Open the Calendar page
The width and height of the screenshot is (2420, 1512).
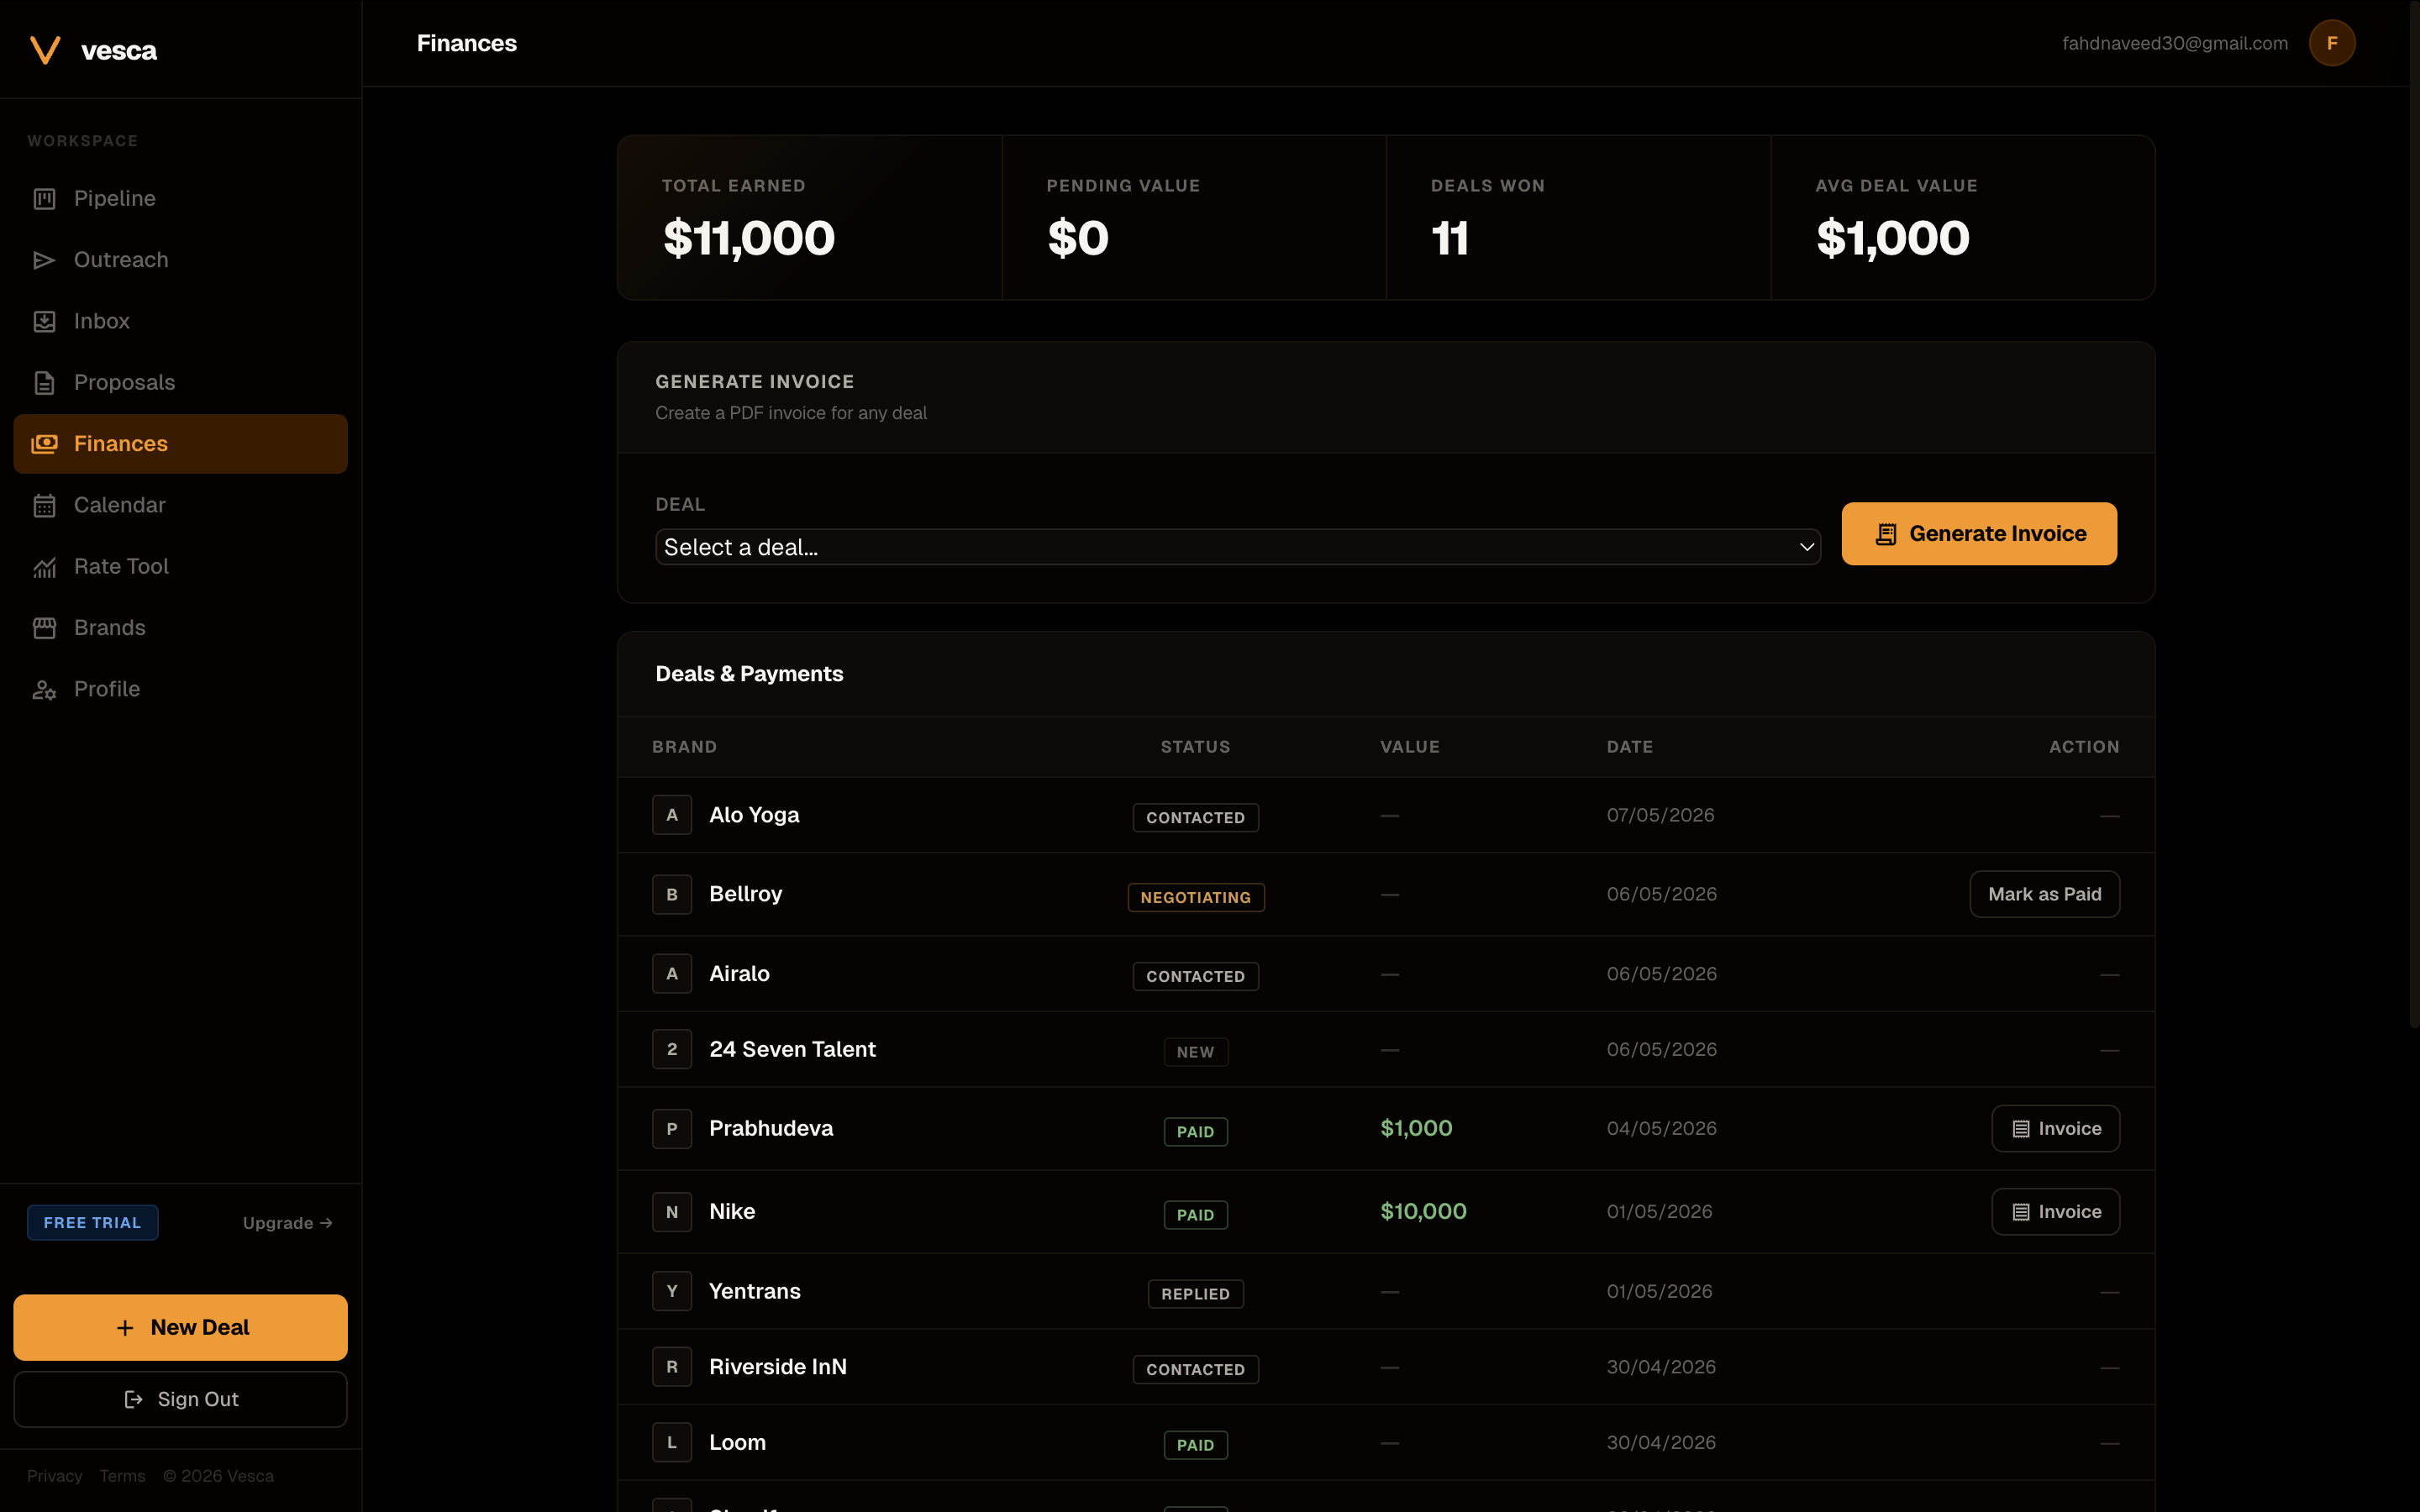[x=180, y=505]
